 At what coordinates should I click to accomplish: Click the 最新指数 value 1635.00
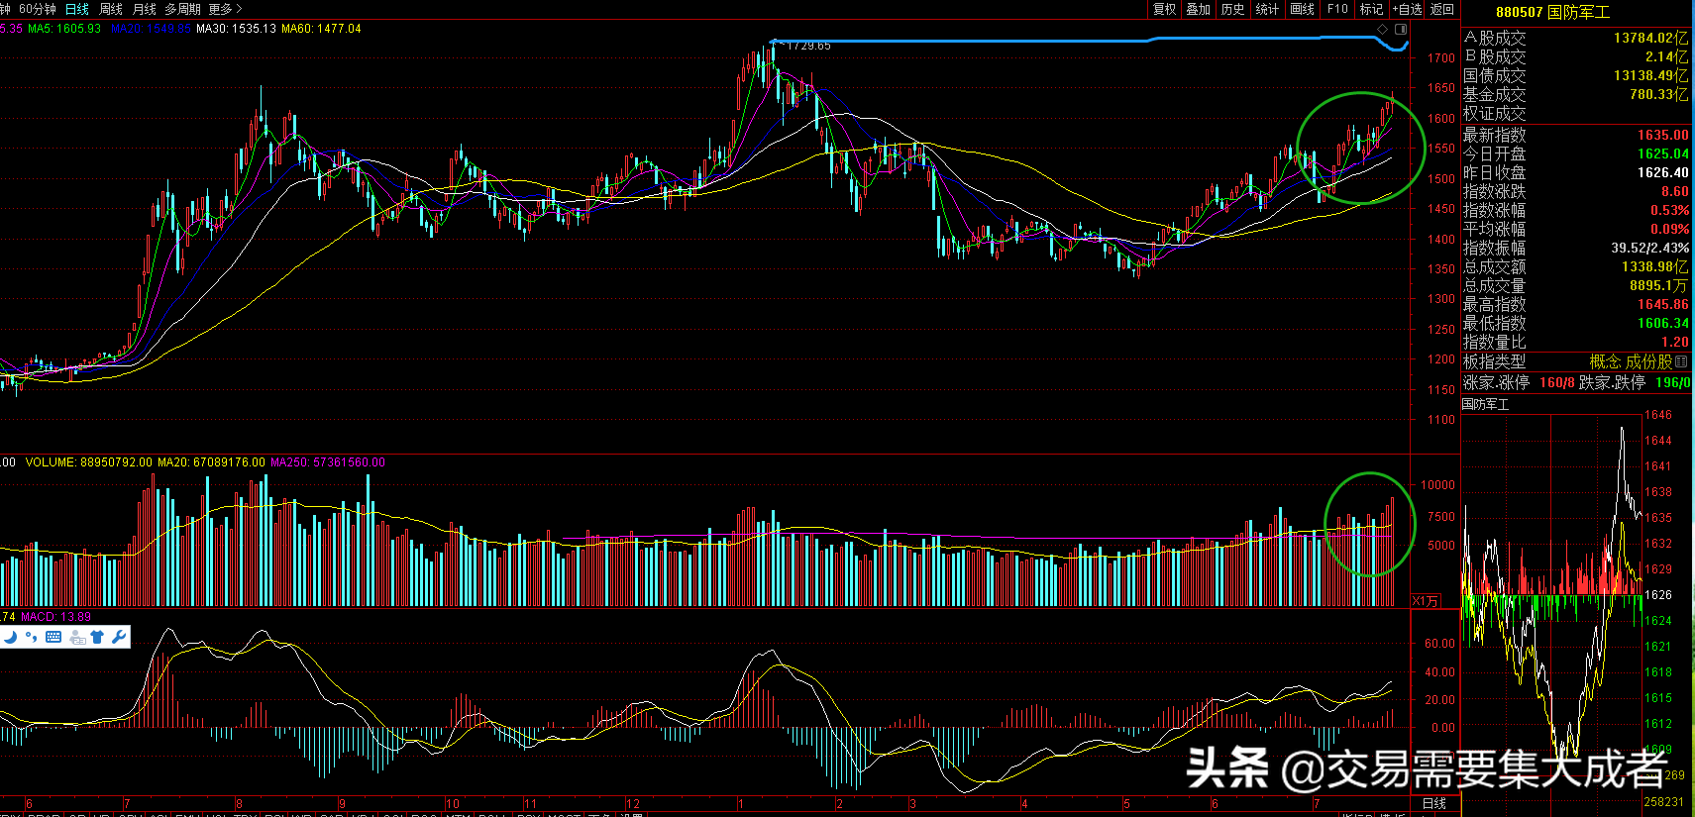point(1662,136)
